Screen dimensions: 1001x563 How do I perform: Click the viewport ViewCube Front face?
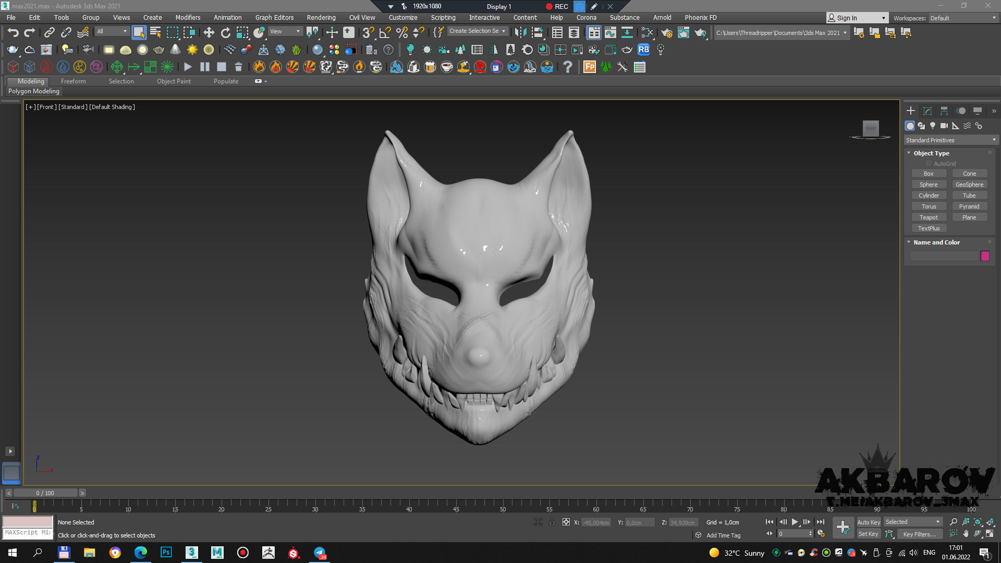pyautogui.click(x=871, y=128)
